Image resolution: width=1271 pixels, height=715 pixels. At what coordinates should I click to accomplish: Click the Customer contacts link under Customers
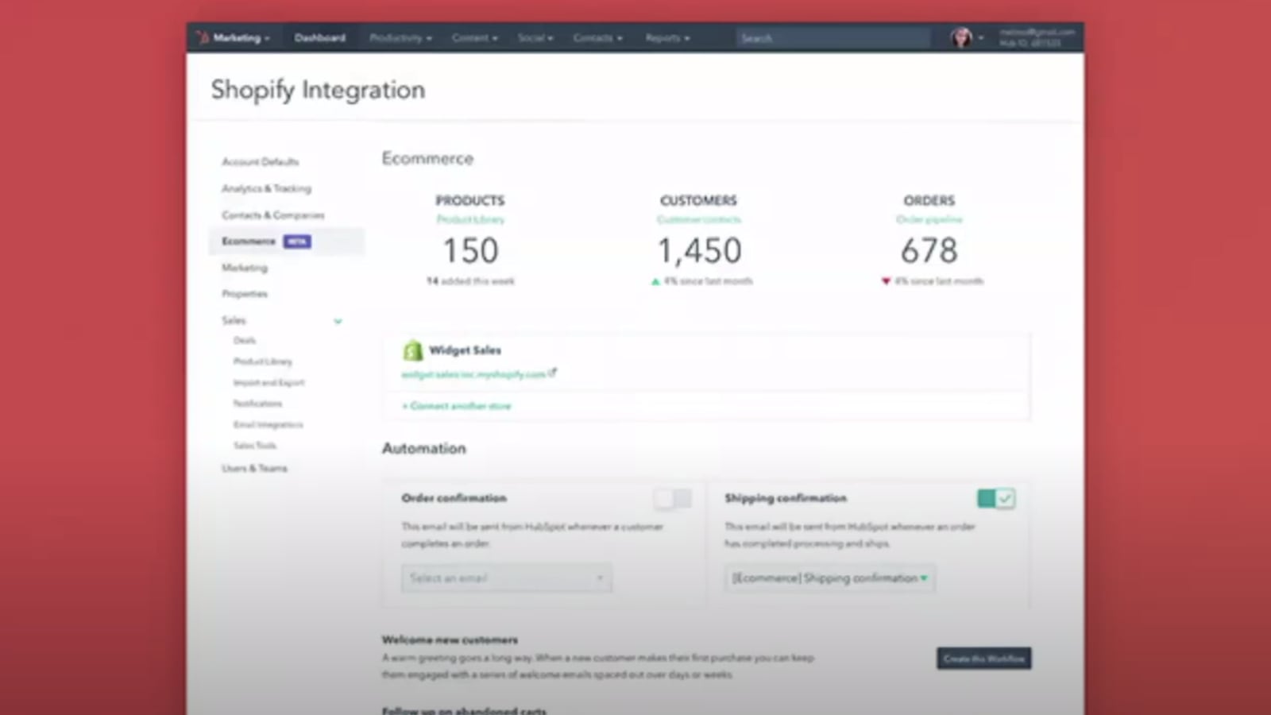(699, 219)
